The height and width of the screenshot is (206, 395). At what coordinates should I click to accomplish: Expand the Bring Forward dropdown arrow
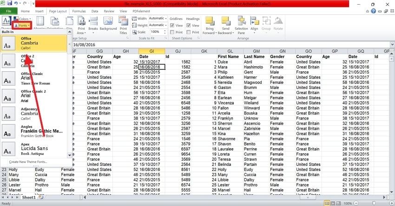pyautogui.click(x=216, y=33)
